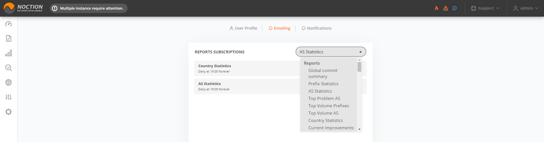The image size is (544, 142).
Task: Click the exclamation icon in attention banner
Action: [55, 8]
